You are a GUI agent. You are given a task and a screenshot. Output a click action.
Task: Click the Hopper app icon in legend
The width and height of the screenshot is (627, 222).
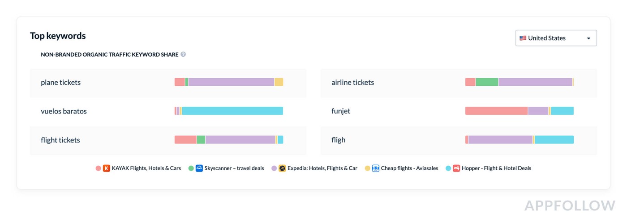click(x=456, y=168)
